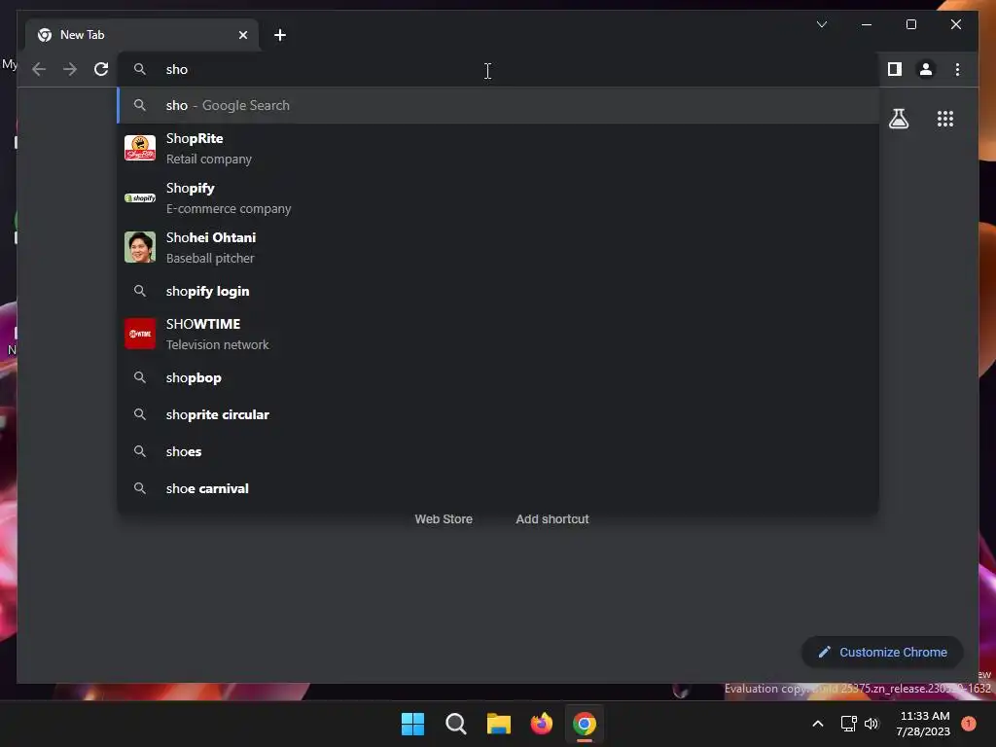This screenshot has height=747, width=996.
Task: Click the Customize Chrome button
Action: (x=882, y=653)
